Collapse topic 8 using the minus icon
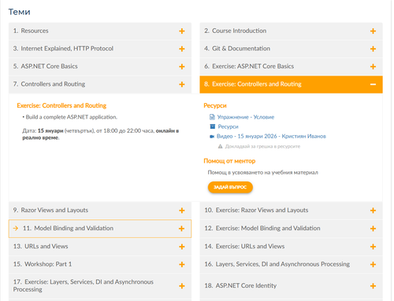 pos(373,84)
